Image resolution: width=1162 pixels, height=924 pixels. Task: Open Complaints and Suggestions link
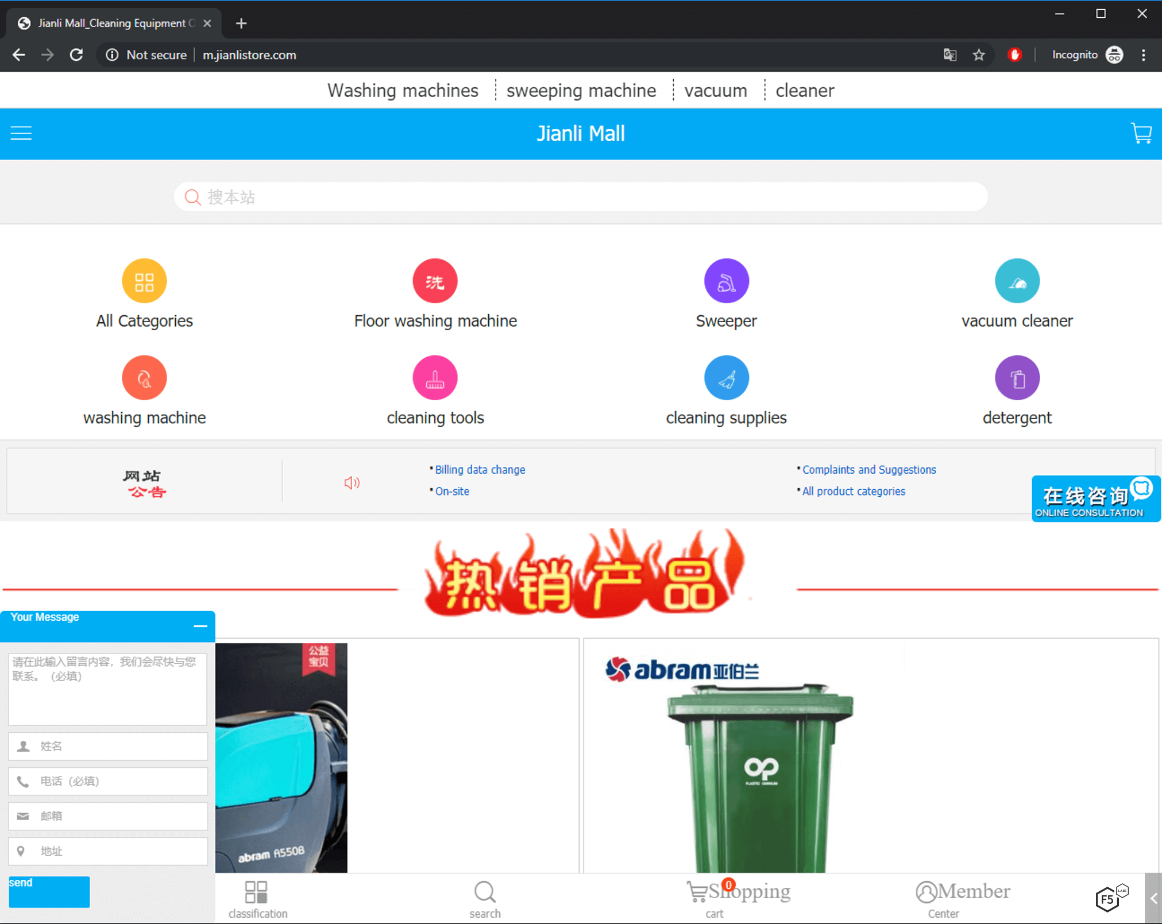pos(868,470)
